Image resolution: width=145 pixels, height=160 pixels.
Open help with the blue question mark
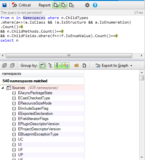[95, 5]
